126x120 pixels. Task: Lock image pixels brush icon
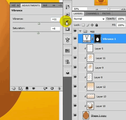[88, 25]
